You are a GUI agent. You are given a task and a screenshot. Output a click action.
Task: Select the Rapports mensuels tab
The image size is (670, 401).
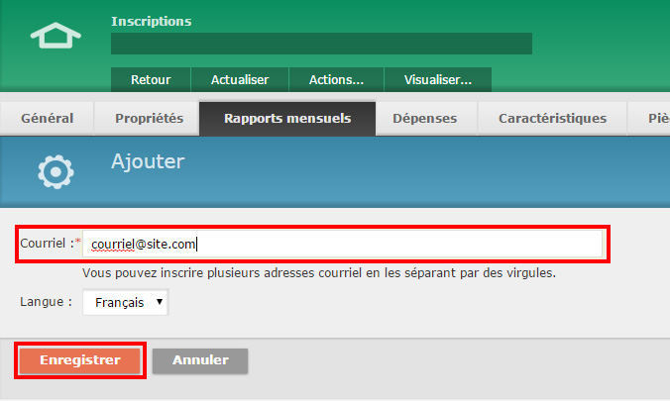[x=287, y=119]
